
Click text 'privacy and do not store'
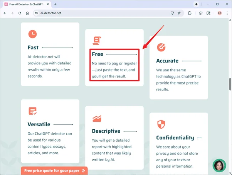pyautogui.click(x=177, y=154)
